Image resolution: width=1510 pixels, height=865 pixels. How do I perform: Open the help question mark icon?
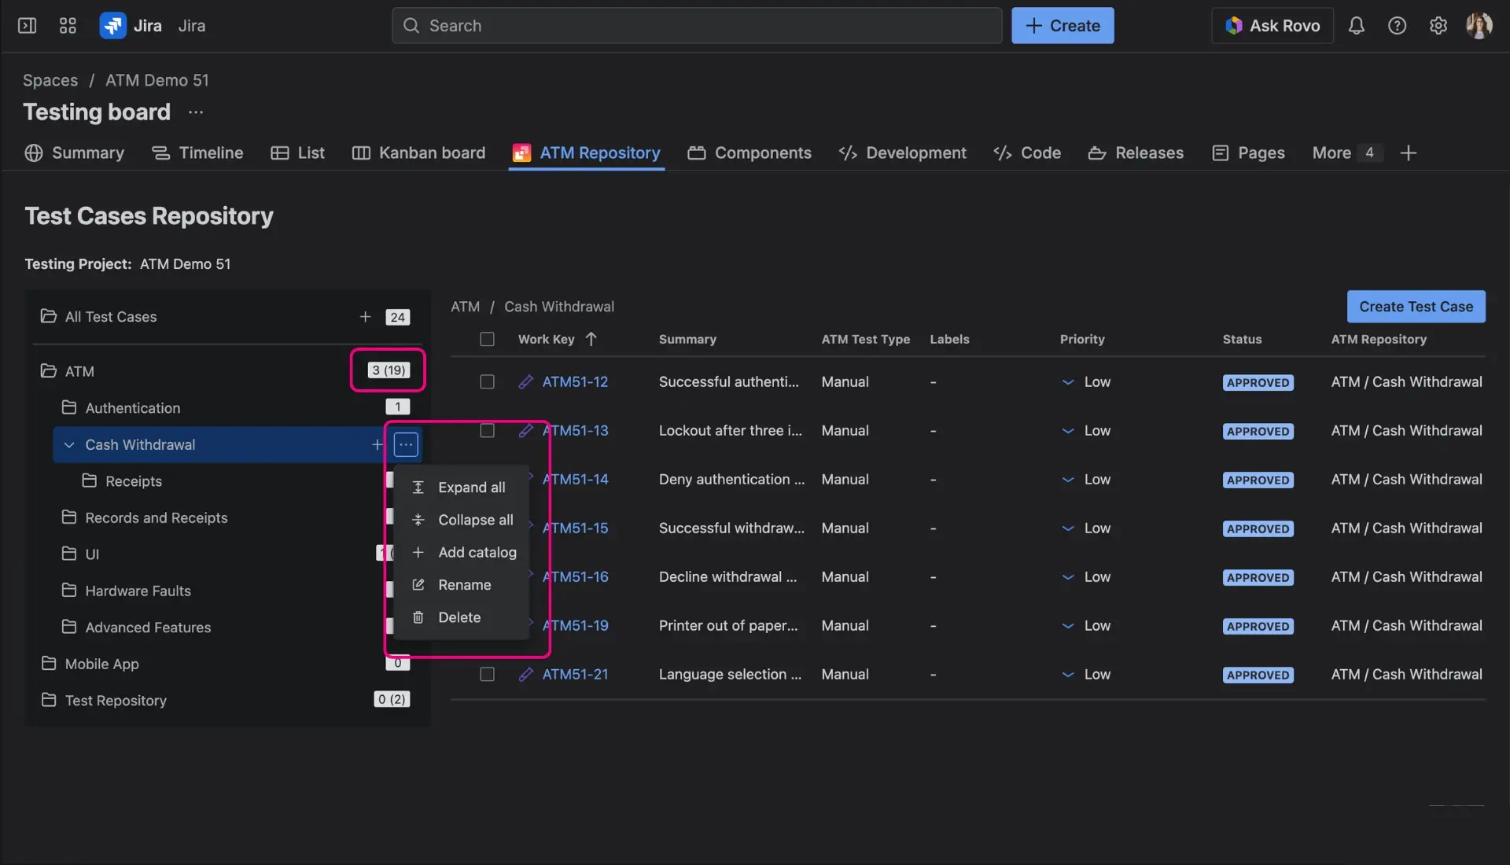click(1397, 26)
